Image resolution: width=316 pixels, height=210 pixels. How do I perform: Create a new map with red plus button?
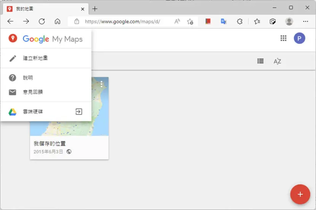[x=300, y=194]
